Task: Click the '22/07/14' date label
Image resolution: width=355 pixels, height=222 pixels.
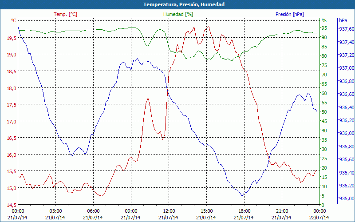Action: pyautogui.click(x=319, y=218)
